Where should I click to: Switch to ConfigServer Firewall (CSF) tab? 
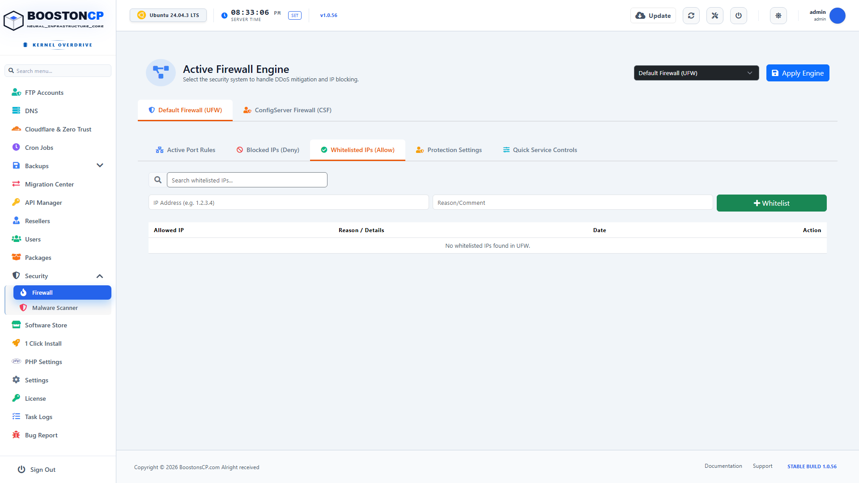(287, 110)
